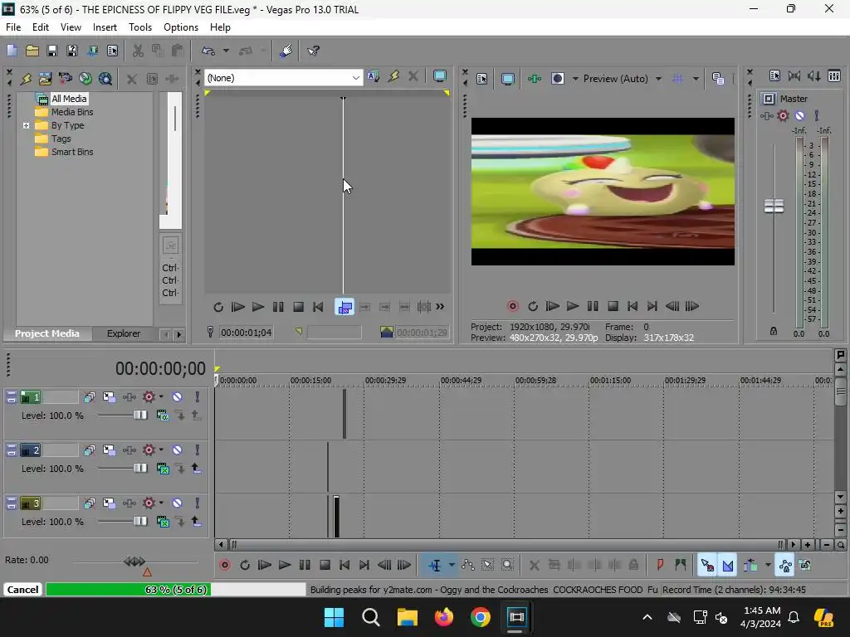Screen dimensions: 850x637
Task: Cancel the peak building progress
Action: 22,590
